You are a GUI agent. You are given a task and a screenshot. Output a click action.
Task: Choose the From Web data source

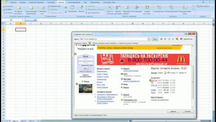coord(7,9)
